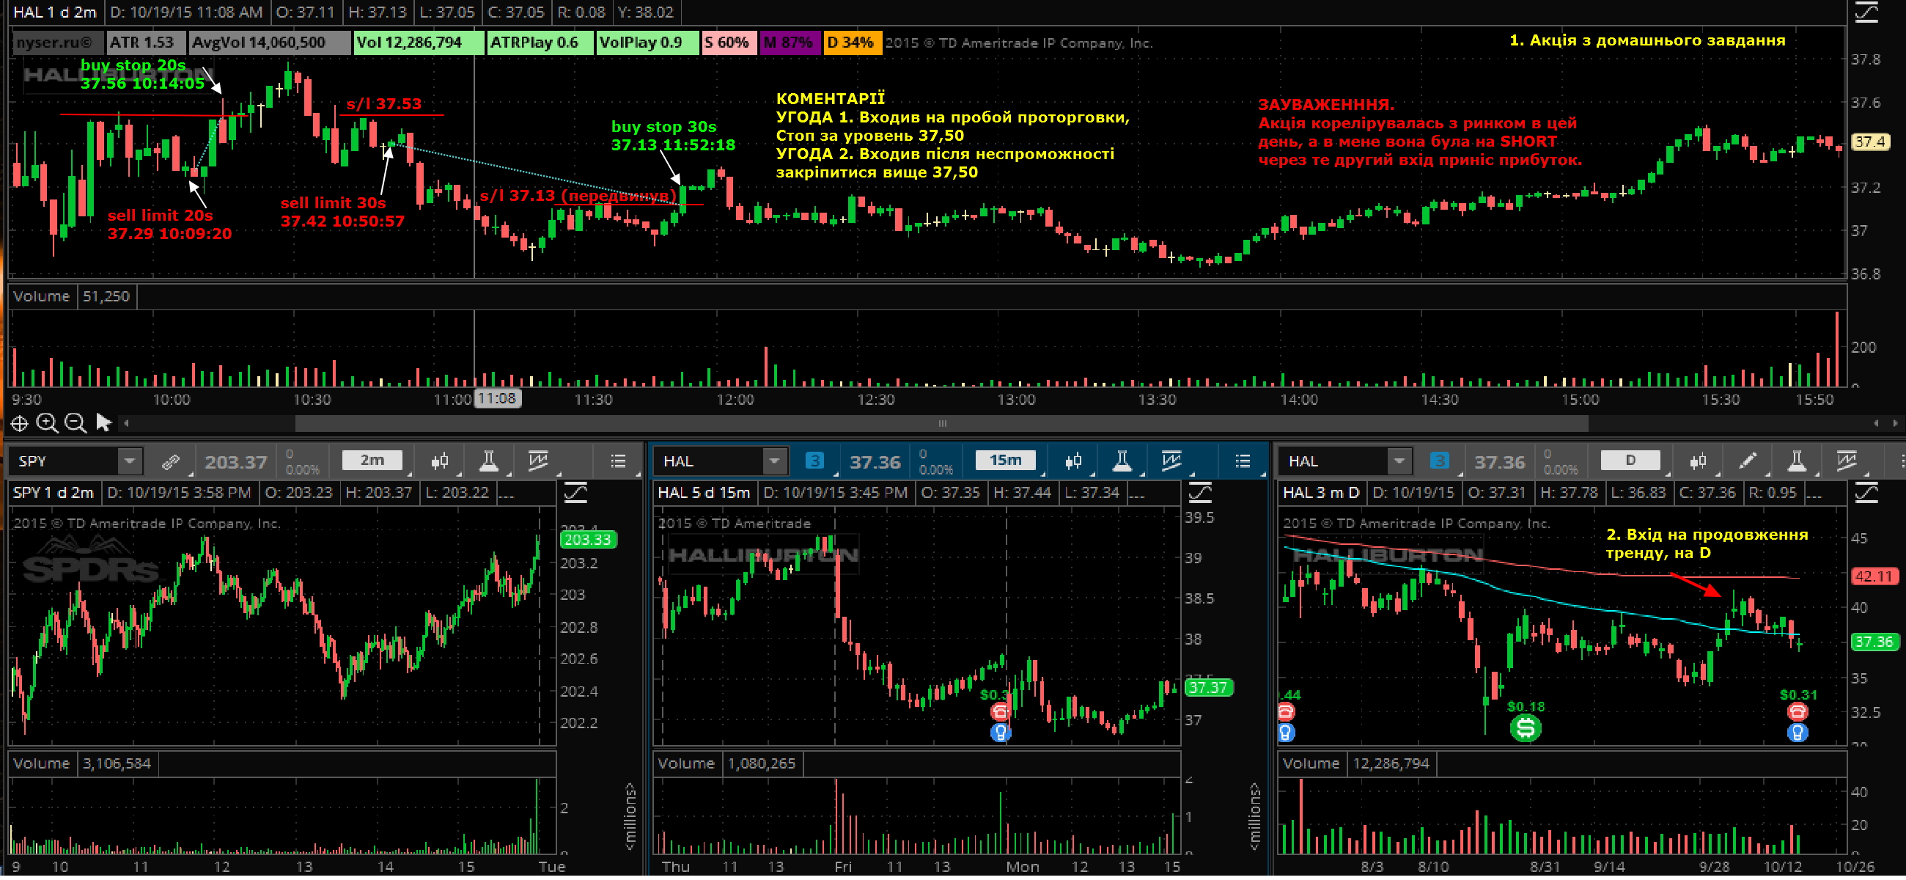Expand the ellipsis after L: 203.22 in SPY header

coord(507,495)
